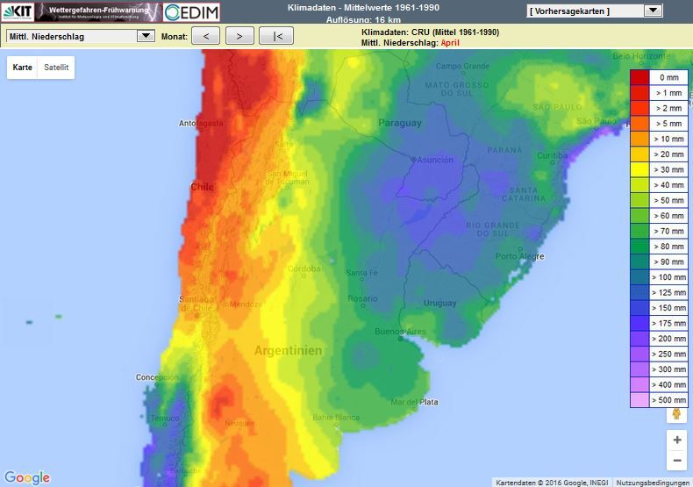The height and width of the screenshot is (487, 693).
Task: Advance to the next month
Action: point(239,36)
